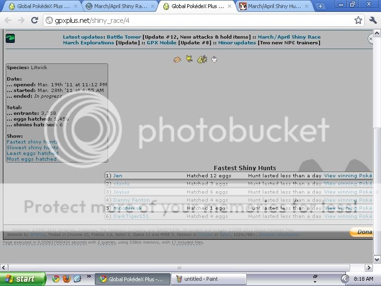
Task: Bookmark this page using the star icon
Action: (x=359, y=21)
